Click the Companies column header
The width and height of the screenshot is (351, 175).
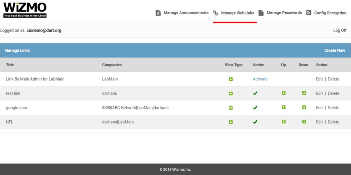pos(112,65)
